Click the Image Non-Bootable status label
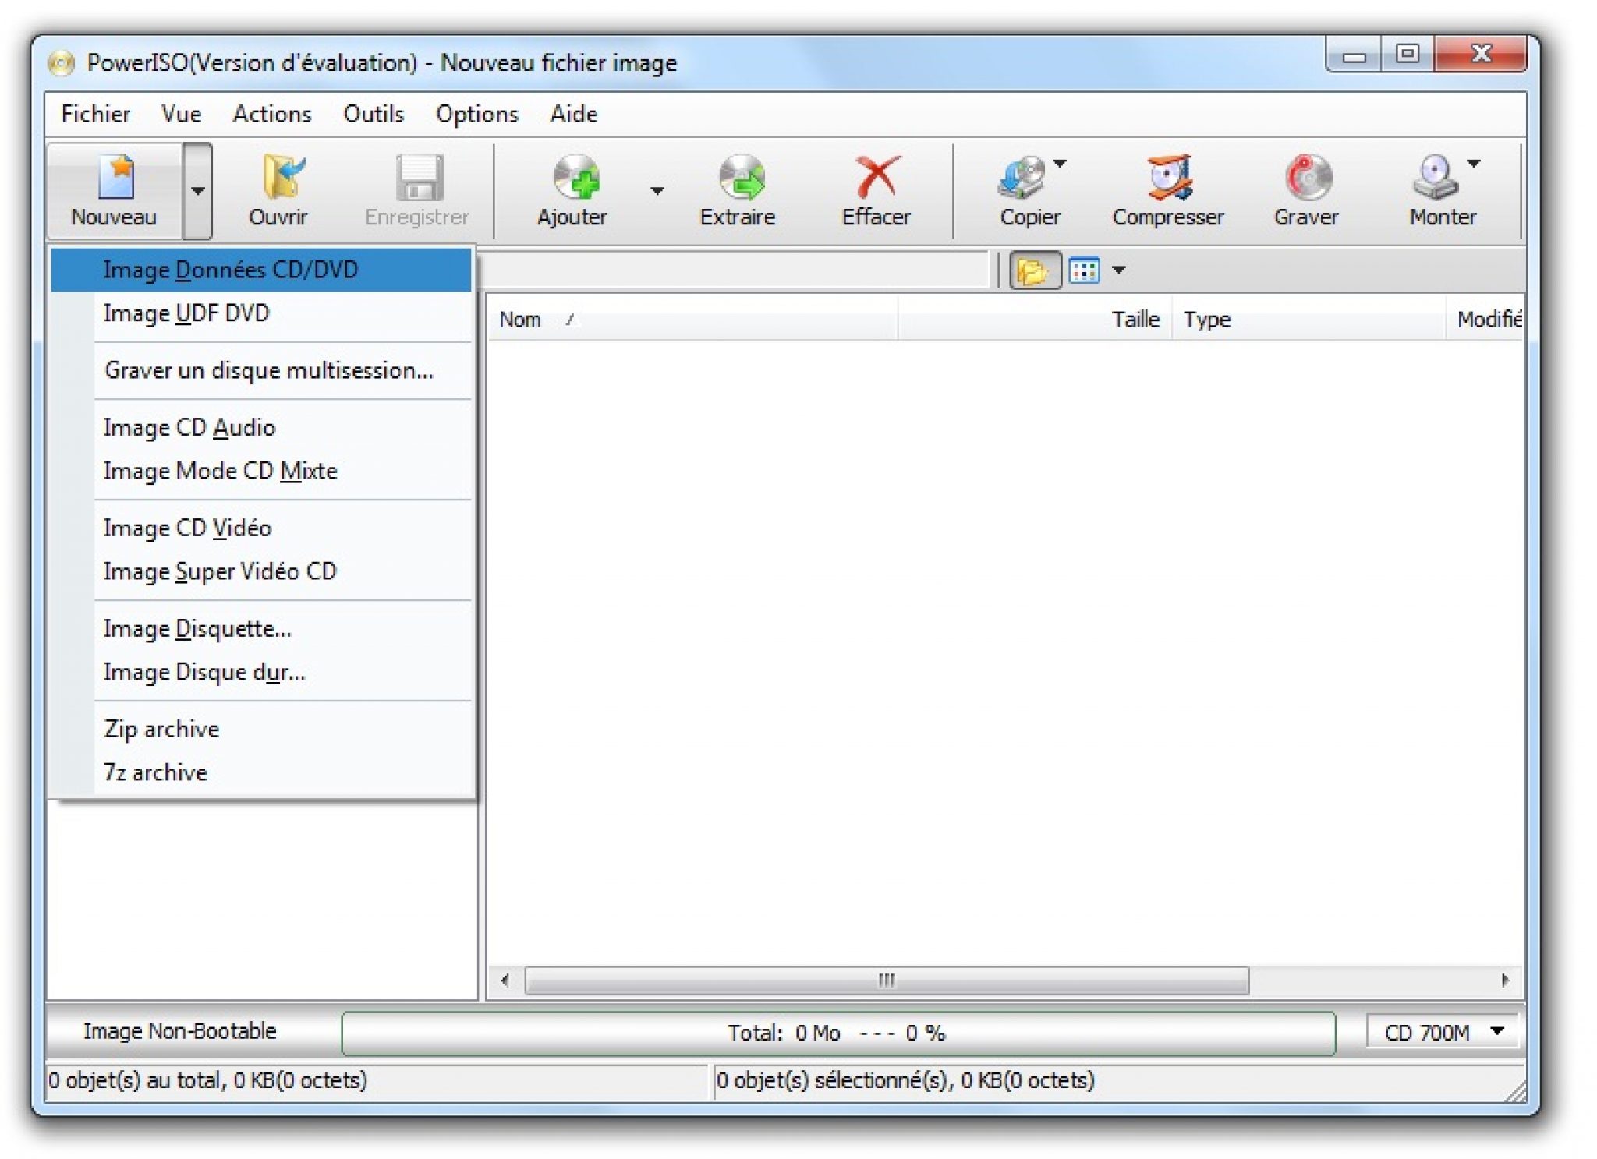The height and width of the screenshot is (1159, 1597). pos(180,1031)
